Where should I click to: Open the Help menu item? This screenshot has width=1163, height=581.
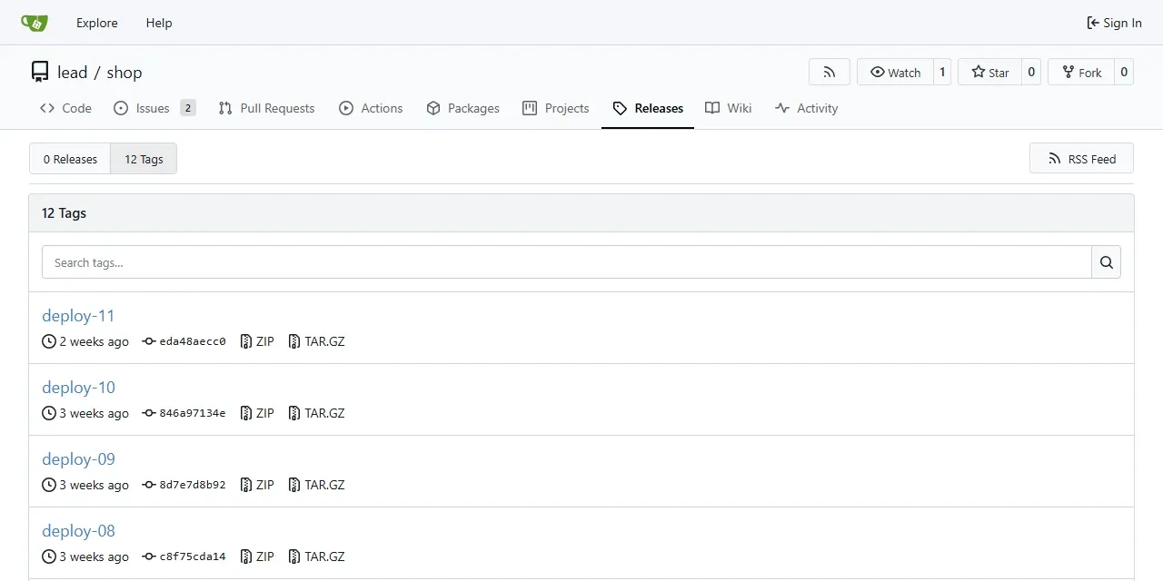(159, 23)
